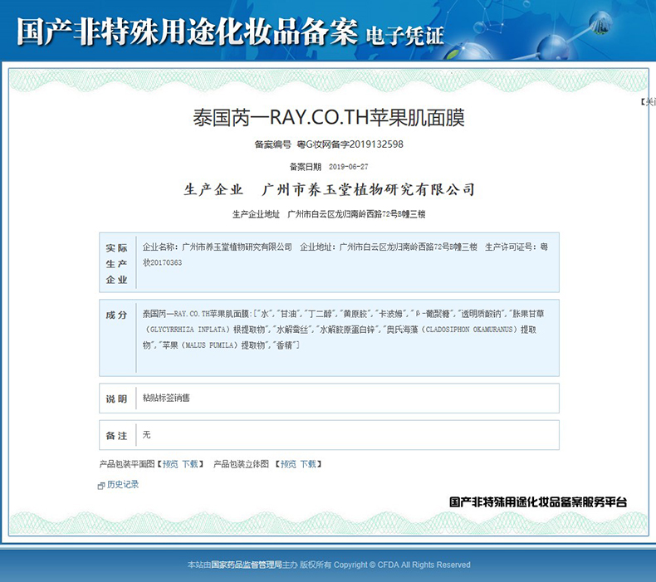Viewport: 656px width, 582px height.
Task: Click the 历史记录 popup icon
Action: point(101,485)
